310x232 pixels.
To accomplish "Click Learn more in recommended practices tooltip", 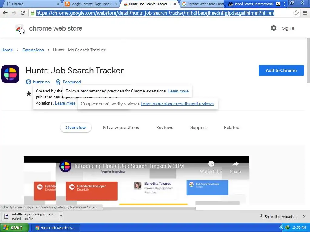I will tap(178, 91).
